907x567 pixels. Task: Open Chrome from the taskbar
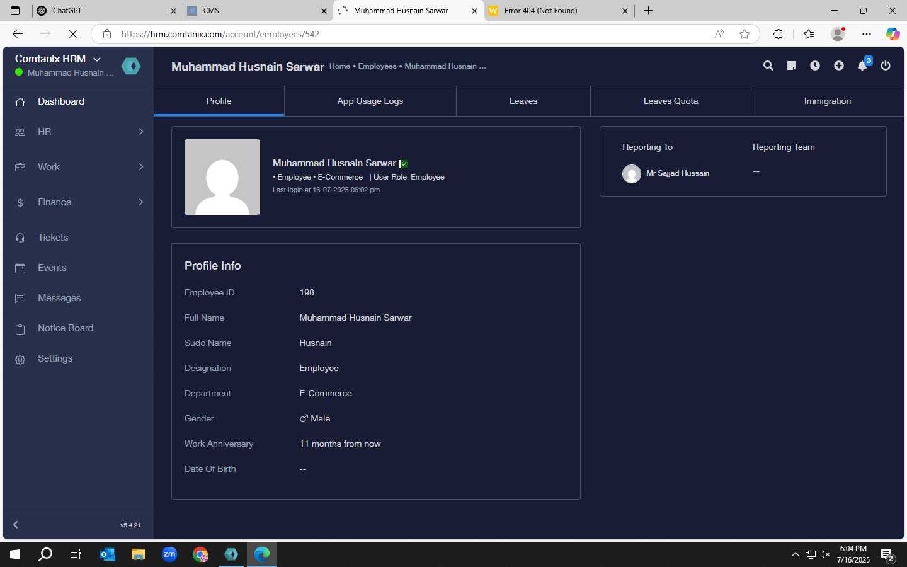[x=200, y=554]
